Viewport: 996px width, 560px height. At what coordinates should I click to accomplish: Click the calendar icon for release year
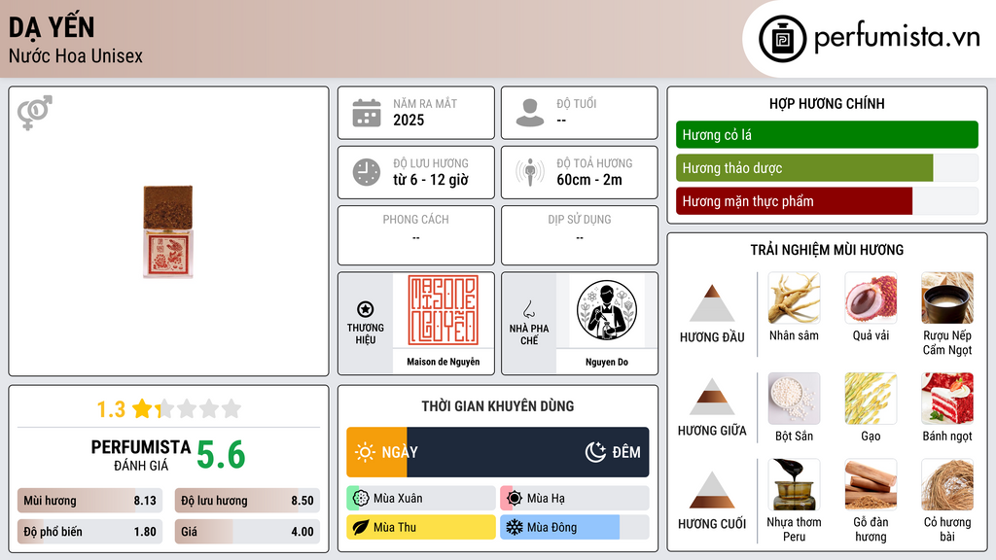point(367,113)
